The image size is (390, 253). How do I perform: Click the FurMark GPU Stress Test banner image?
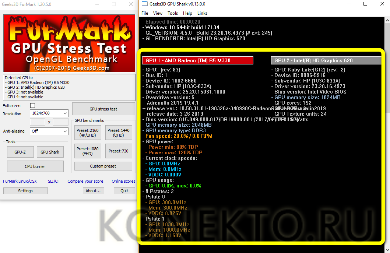69,43
